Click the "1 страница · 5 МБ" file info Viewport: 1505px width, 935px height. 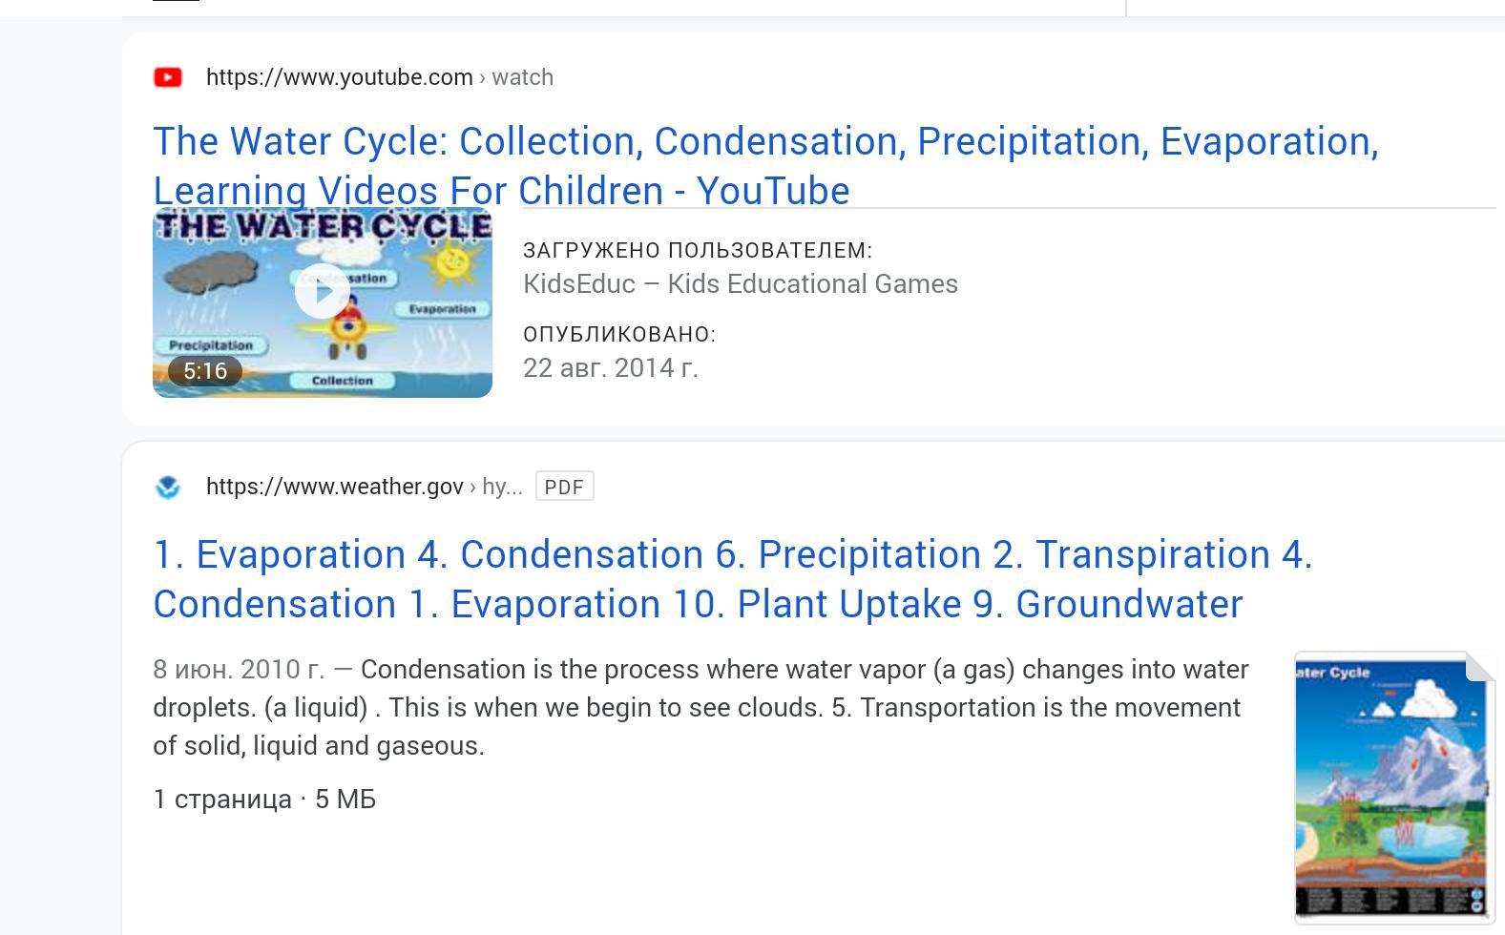pos(264,800)
